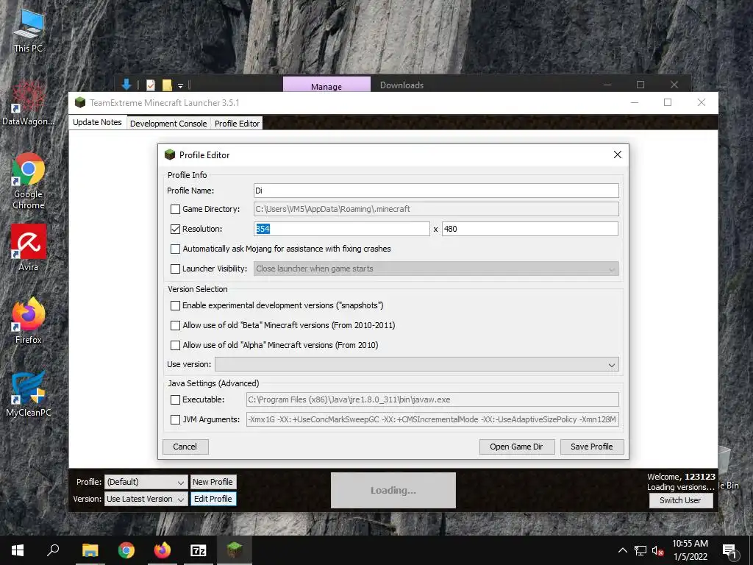Click the muted volume tray icon

[x=658, y=550]
